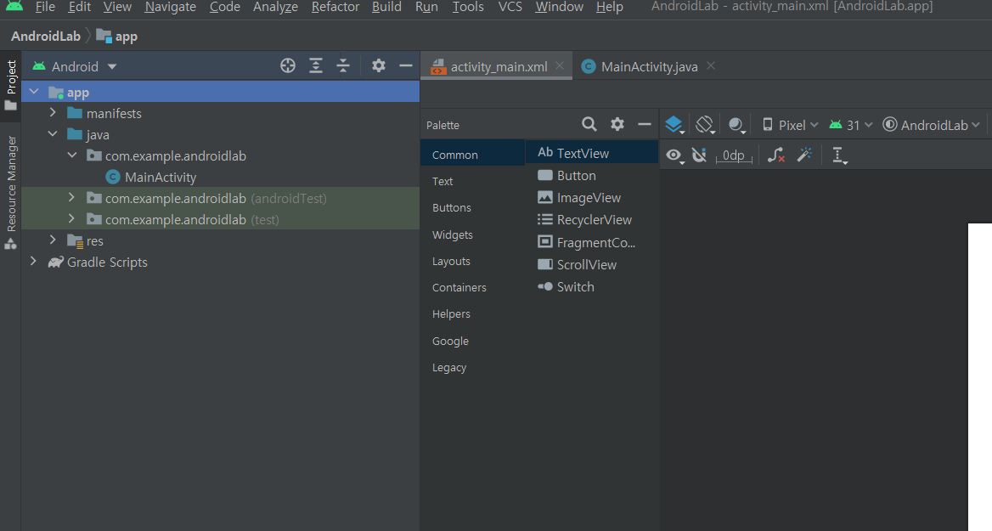Select the Layouts palette category
The height and width of the screenshot is (531, 992).
pos(472,262)
